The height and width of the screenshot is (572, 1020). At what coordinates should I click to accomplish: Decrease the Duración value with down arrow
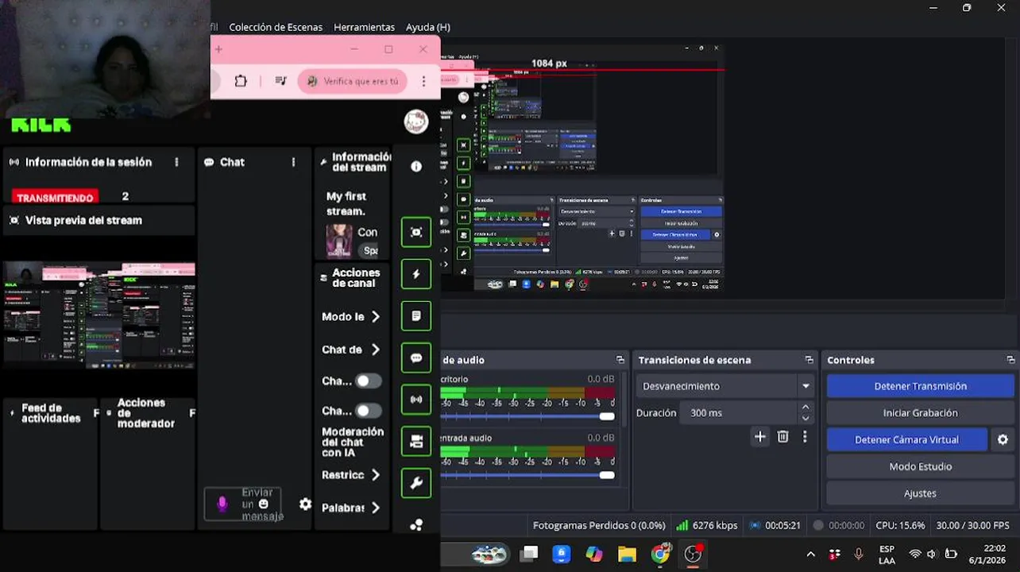point(806,419)
